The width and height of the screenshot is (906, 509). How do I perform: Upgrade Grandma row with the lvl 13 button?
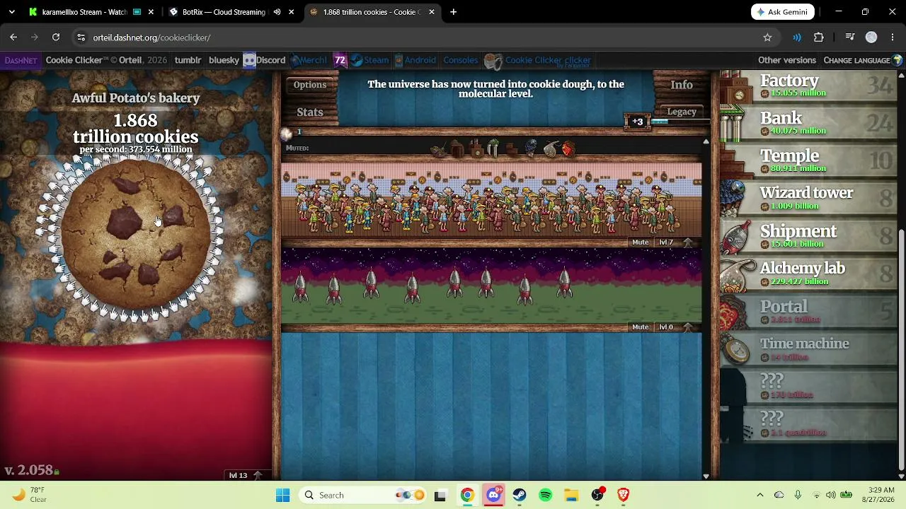[245, 475]
